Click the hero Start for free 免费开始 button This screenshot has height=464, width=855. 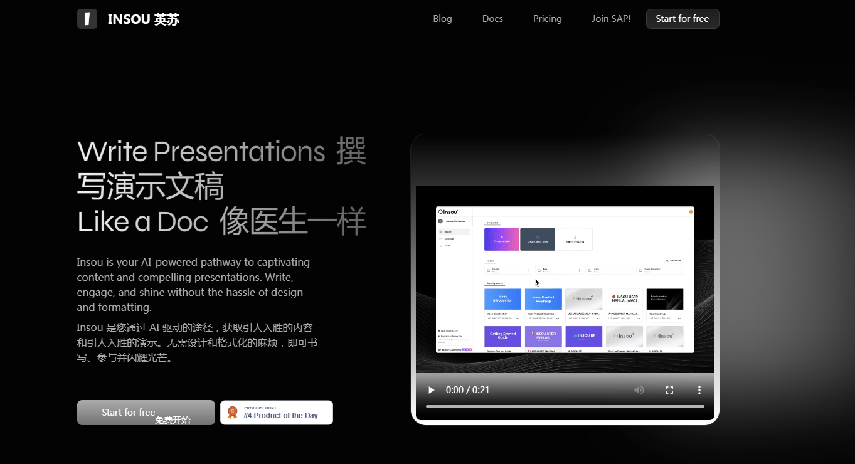pos(146,413)
